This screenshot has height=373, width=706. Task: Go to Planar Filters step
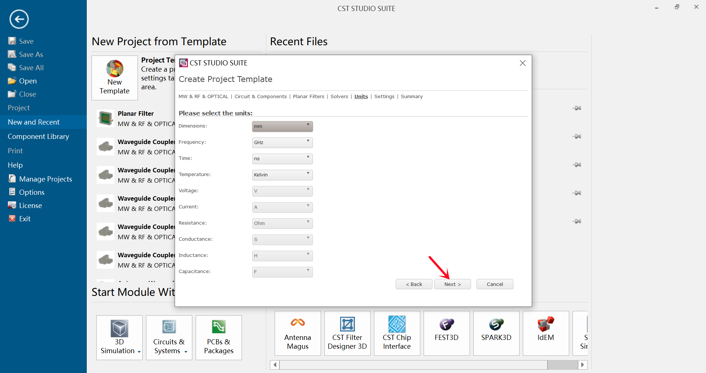309,97
